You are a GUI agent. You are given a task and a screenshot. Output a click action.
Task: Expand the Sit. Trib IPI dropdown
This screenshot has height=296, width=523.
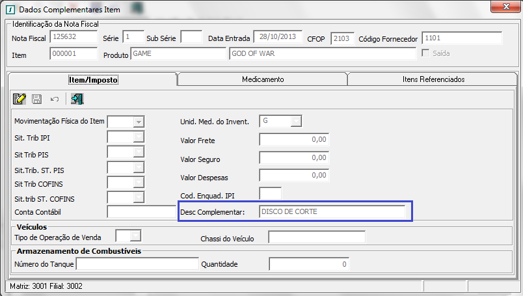click(x=139, y=137)
